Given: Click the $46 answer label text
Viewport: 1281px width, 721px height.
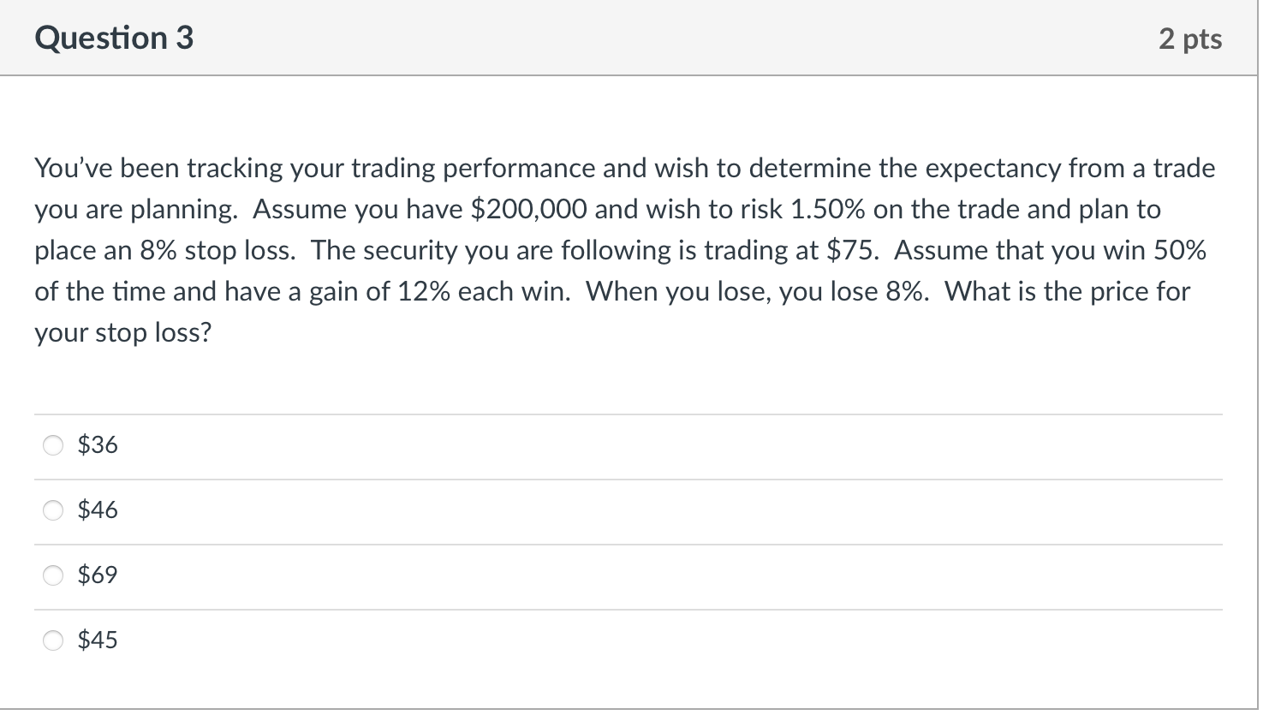Looking at the screenshot, I should coord(97,509).
